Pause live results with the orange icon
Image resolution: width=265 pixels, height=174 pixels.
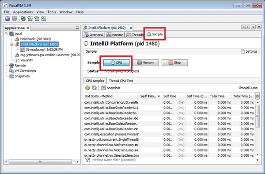pos(87,88)
